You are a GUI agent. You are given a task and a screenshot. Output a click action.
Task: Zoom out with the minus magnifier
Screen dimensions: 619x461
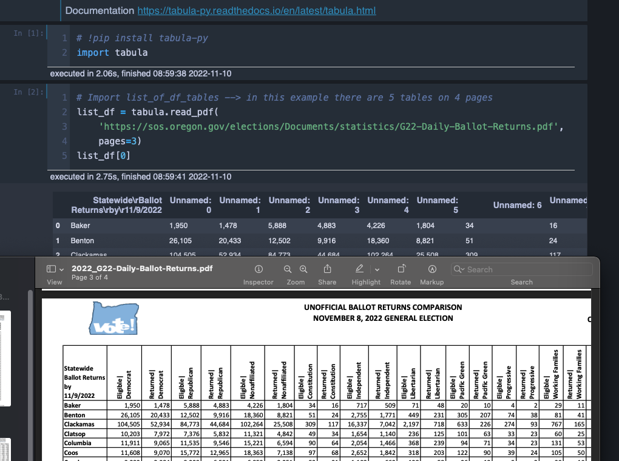[288, 269]
